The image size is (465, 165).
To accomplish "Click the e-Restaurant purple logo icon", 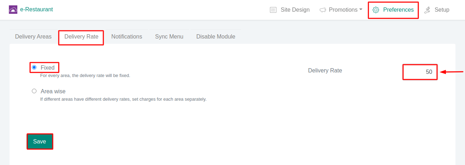I will (x=13, y=10).
